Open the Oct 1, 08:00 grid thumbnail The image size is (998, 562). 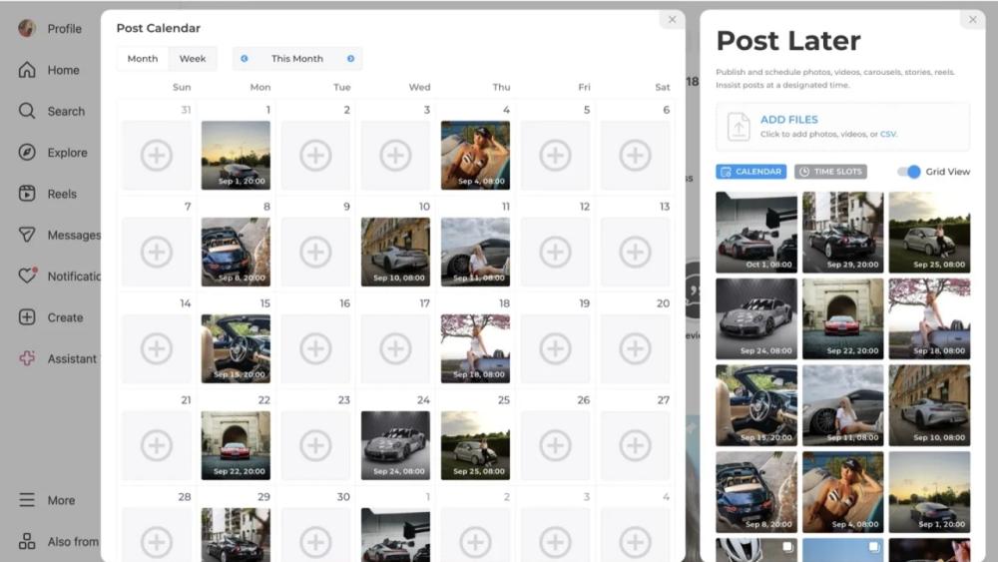(756, 233)
